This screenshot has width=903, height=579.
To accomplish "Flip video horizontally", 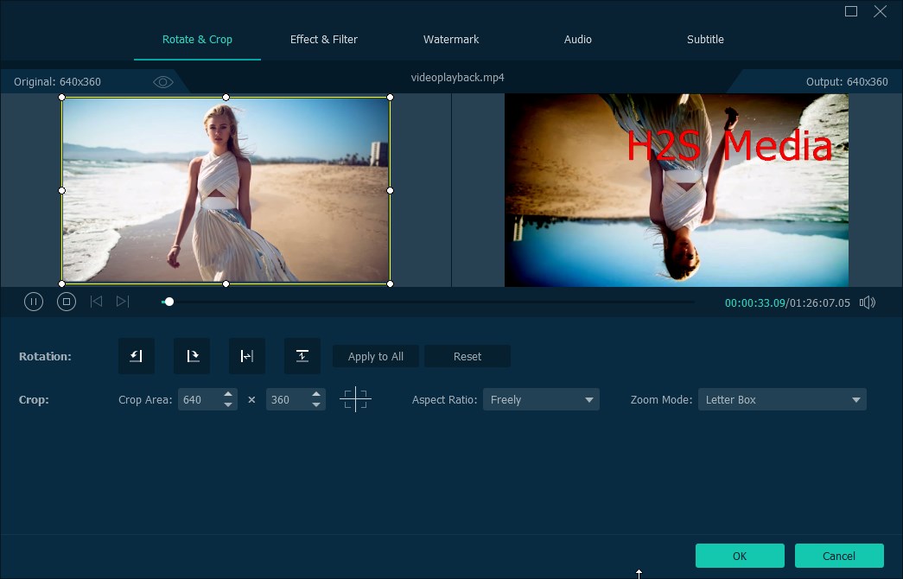I will pyautogui.click(x=247, y=356).
